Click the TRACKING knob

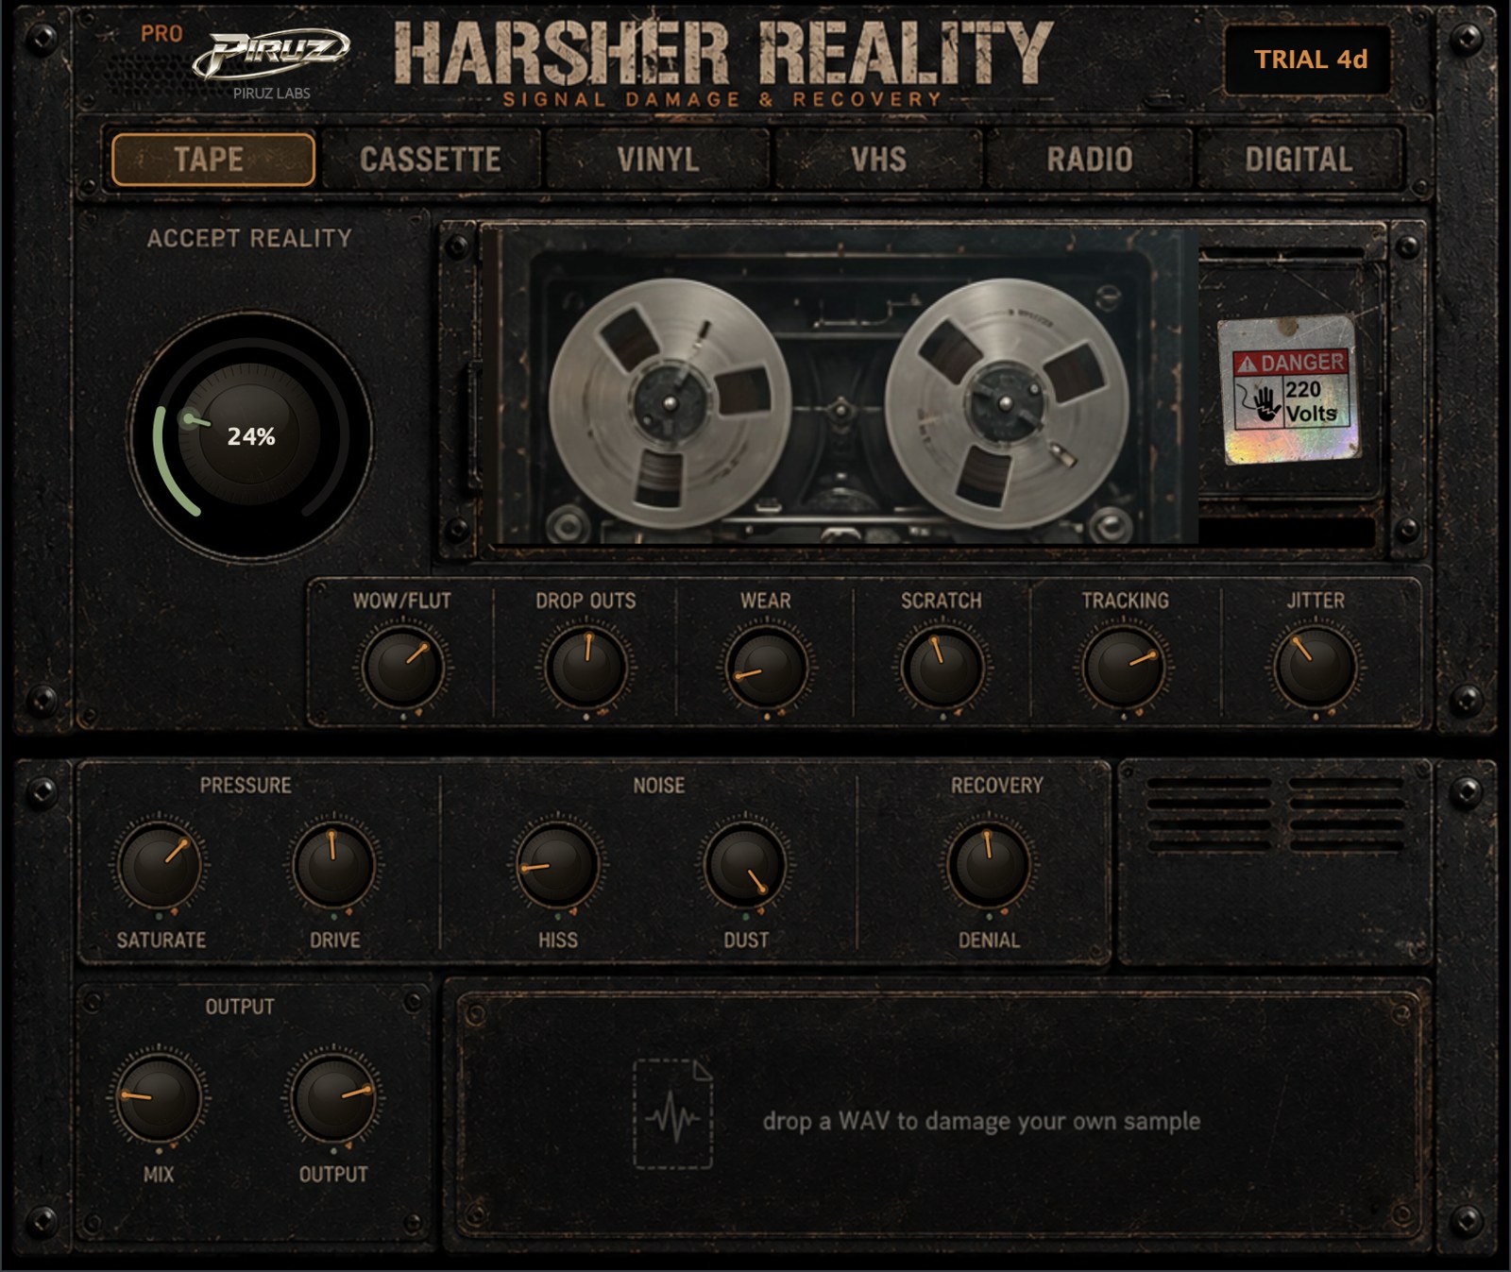tap(1124, 668)
